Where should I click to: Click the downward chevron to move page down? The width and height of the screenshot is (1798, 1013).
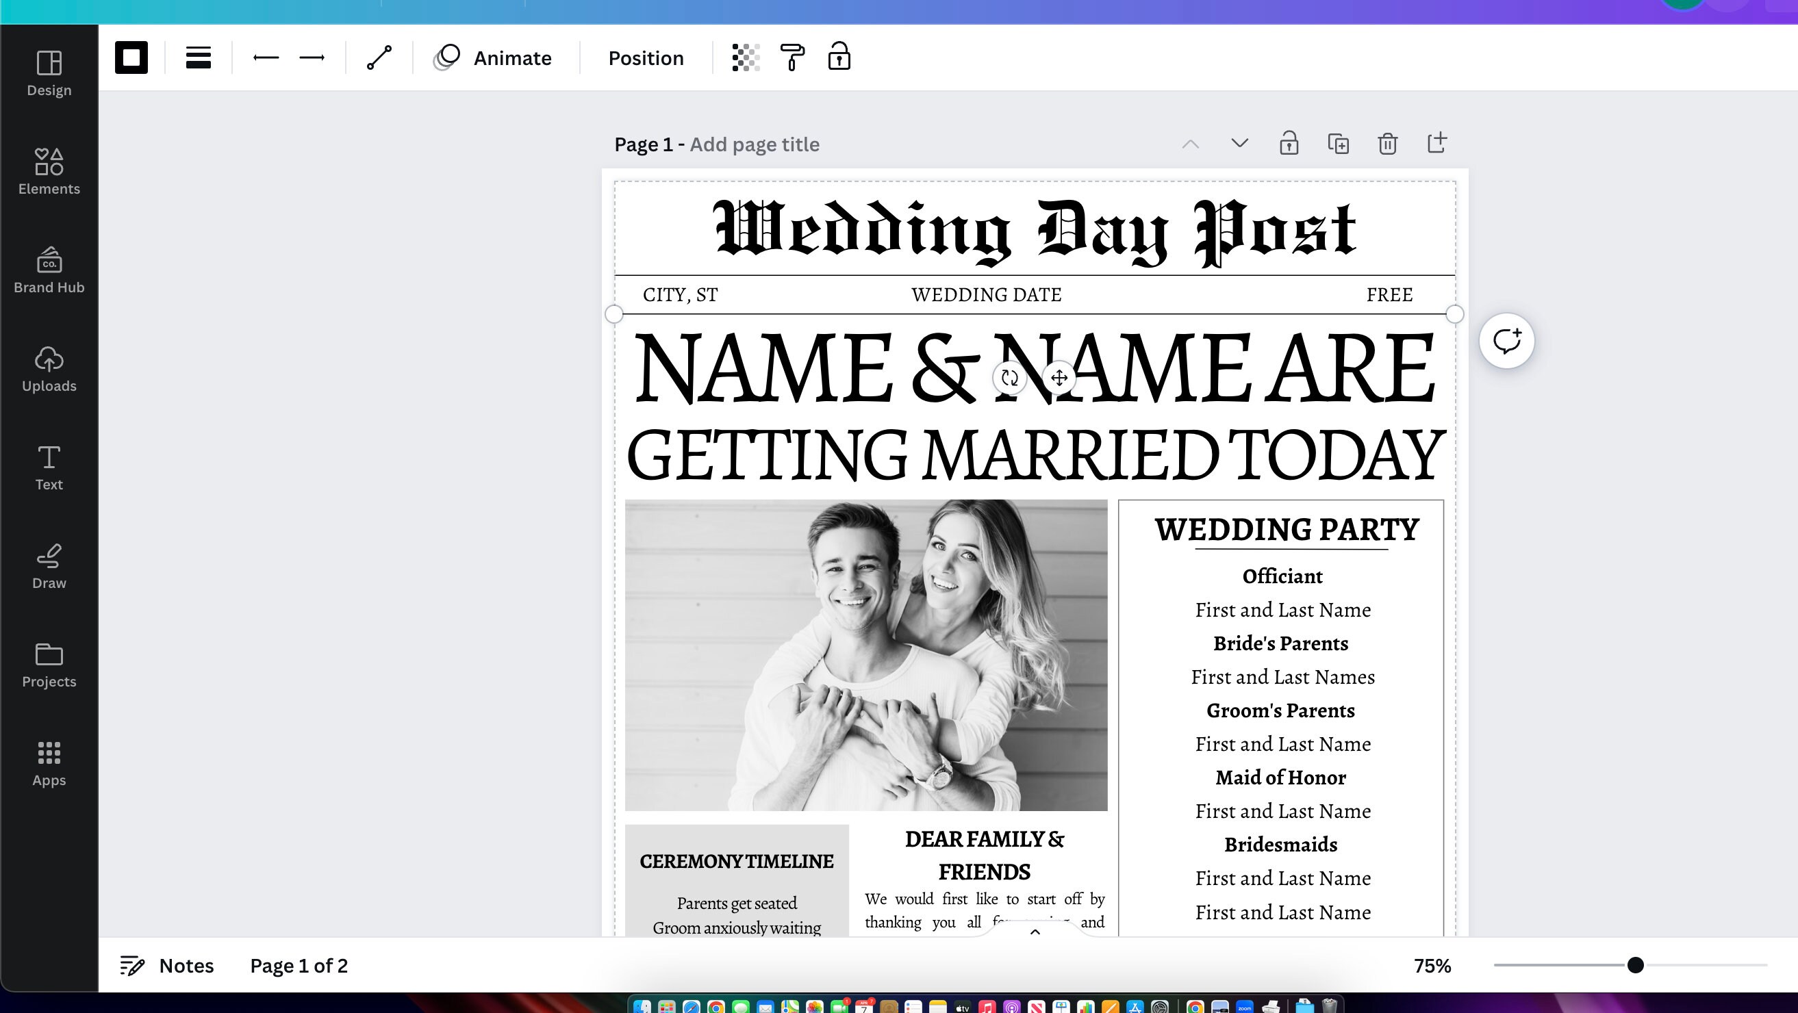(x=1239, y=143)
